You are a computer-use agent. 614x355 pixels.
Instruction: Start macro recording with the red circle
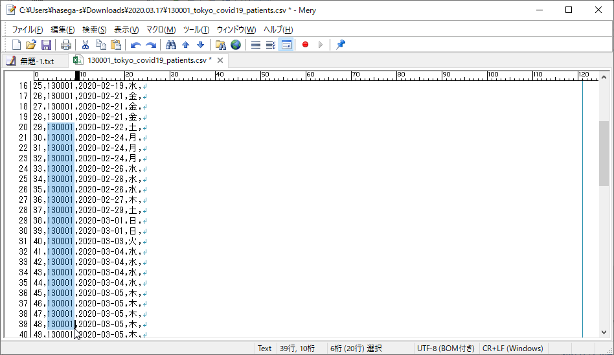(306, 45)
